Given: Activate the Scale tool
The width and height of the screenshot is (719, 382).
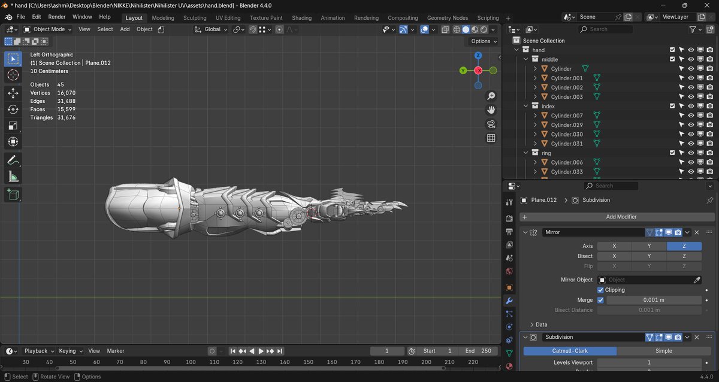Looking at the screenshot, I should (x=13, y=125).
